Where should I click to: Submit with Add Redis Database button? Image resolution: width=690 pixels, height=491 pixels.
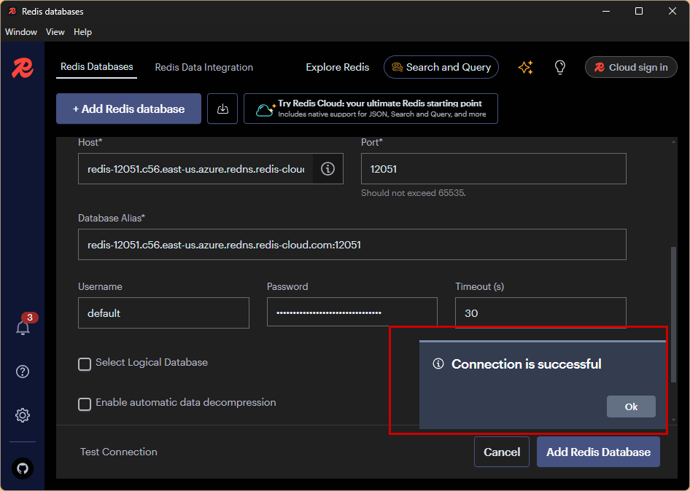tap(599, 452)
